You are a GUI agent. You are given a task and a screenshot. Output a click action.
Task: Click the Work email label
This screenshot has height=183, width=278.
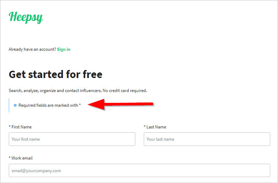[22, 158]
